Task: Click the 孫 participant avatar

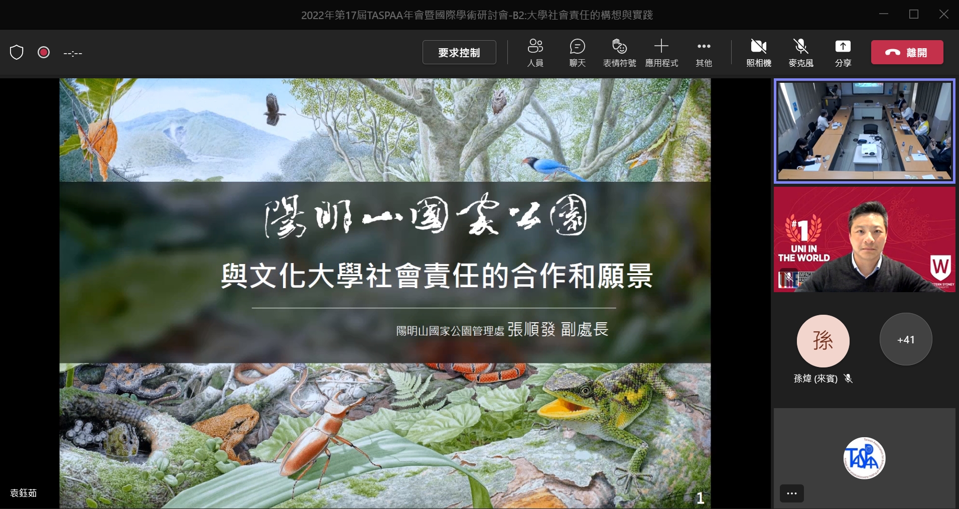Action: coord(823,341)
